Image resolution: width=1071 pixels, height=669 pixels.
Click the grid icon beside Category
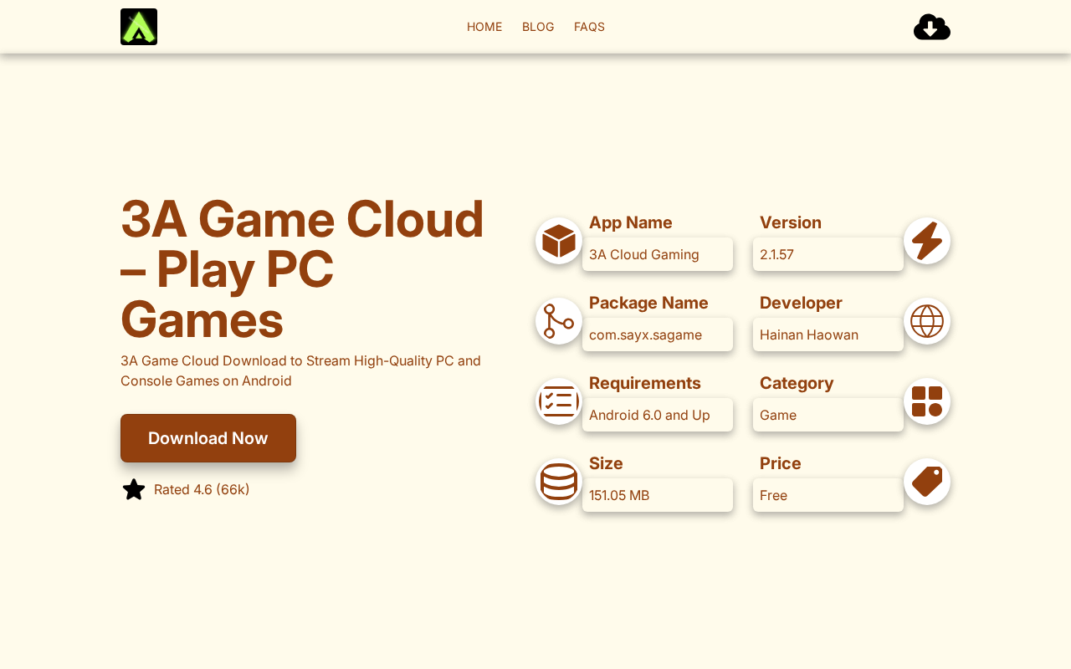click(x=927, y=401)
